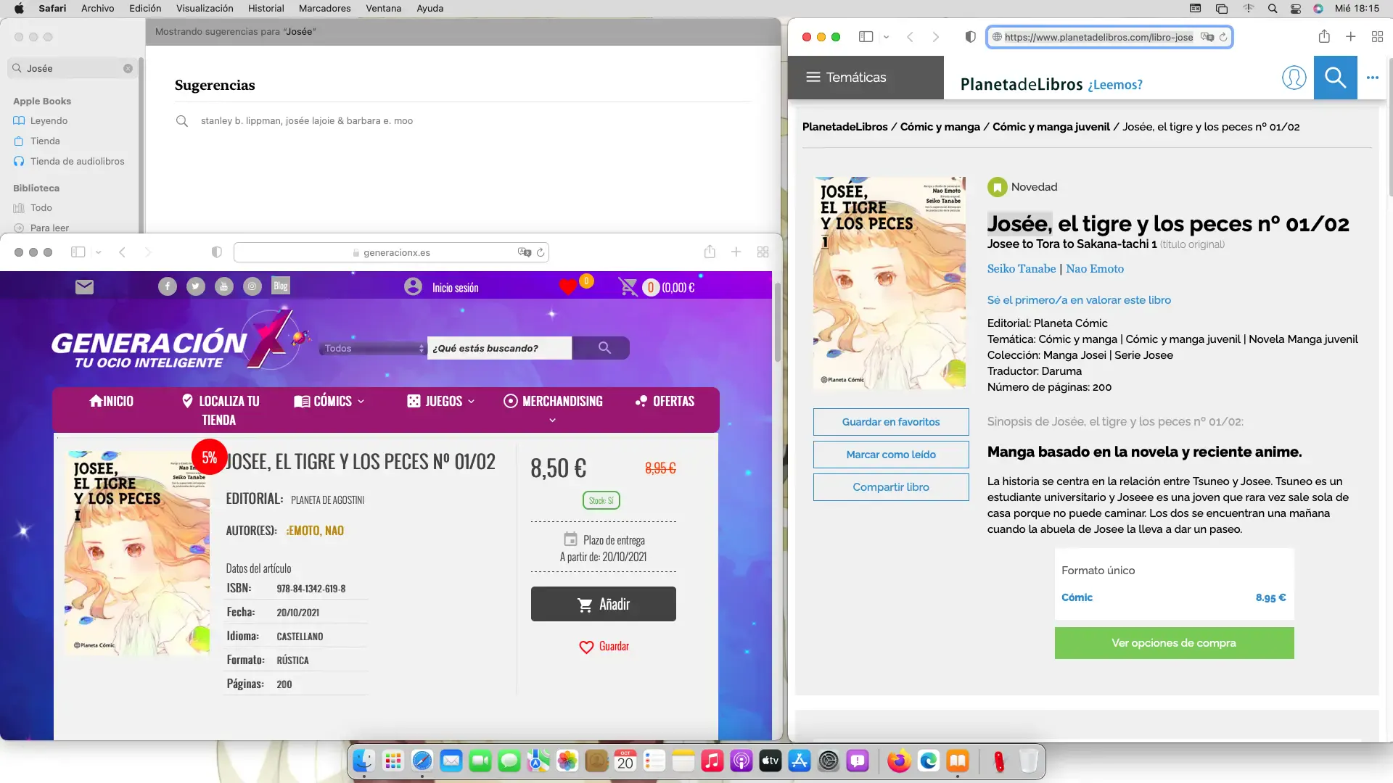Image resolution: width=1393 pixels, height=783 pixels.
Task: Open the shopping cart icon on GeneraciónX
Action: [628, 287]
